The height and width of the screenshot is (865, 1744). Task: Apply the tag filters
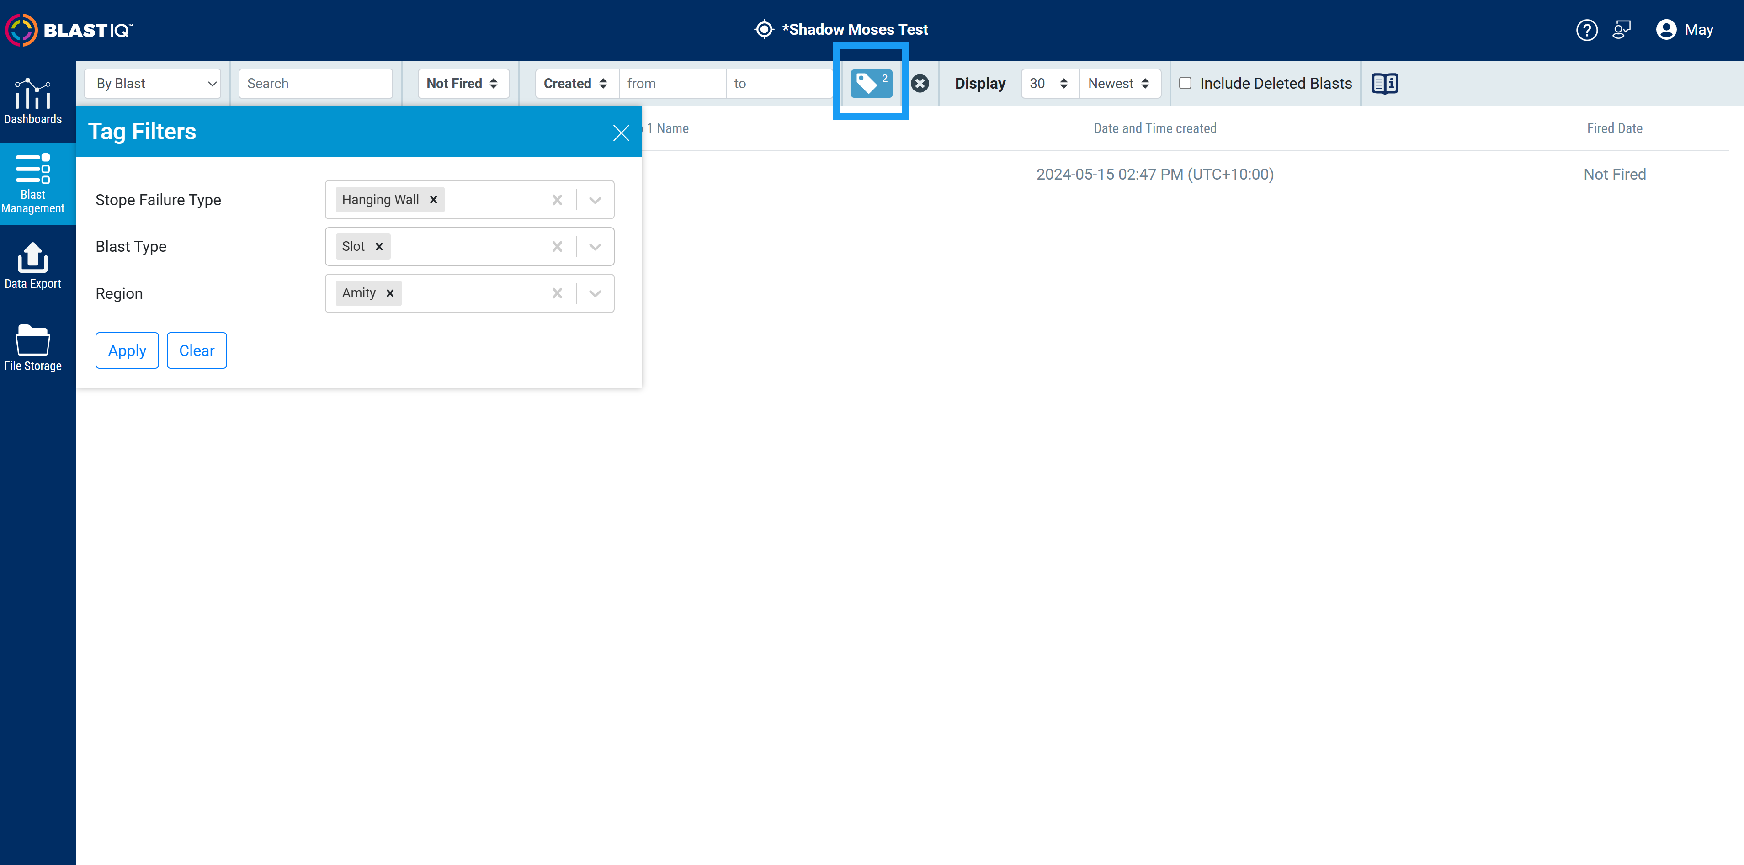point(127,350)
